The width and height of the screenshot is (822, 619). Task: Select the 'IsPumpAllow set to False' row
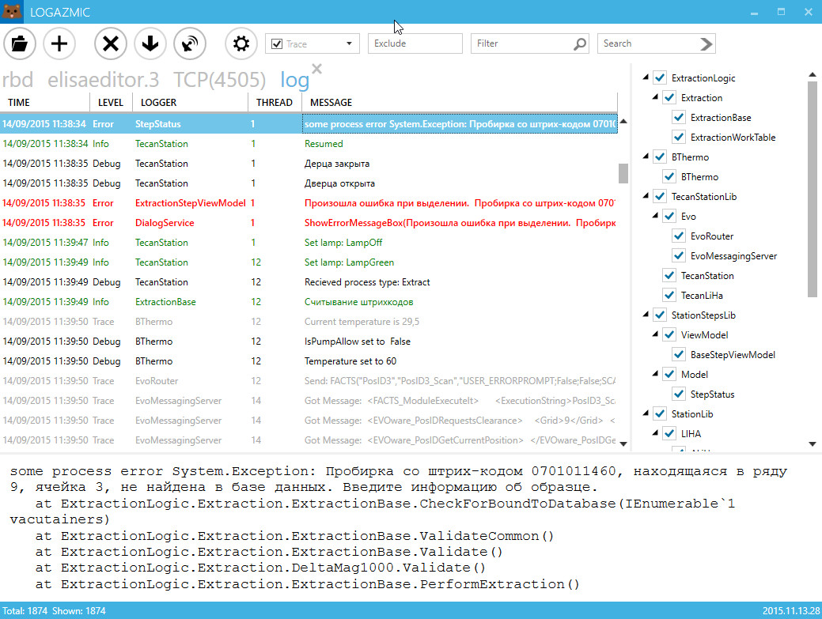pyautogui.click(x=309, y=342)
